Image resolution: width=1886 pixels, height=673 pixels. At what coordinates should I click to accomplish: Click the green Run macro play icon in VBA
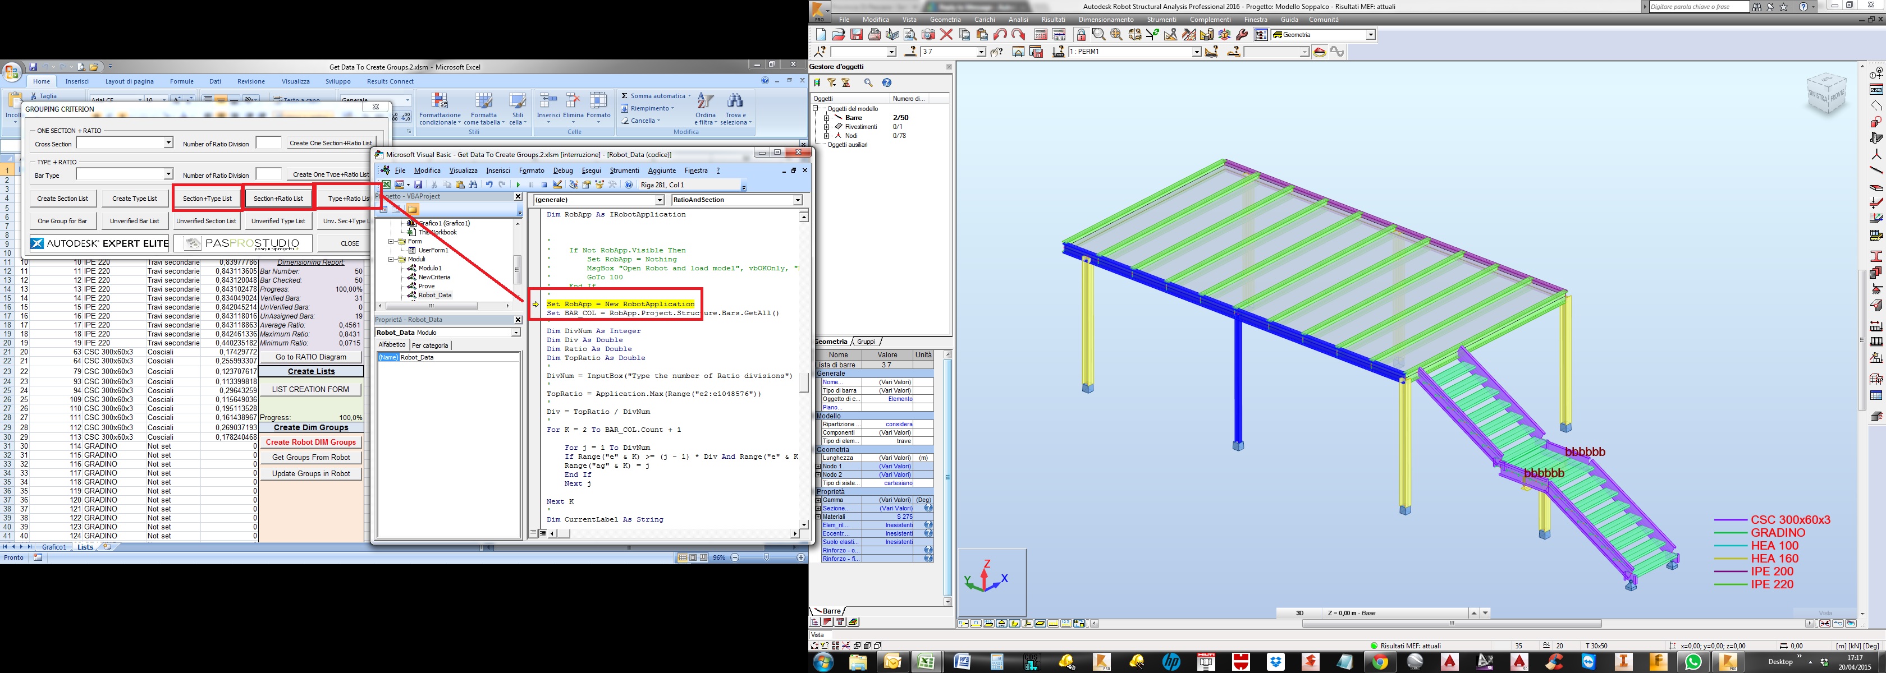click(x=518, y=185)
